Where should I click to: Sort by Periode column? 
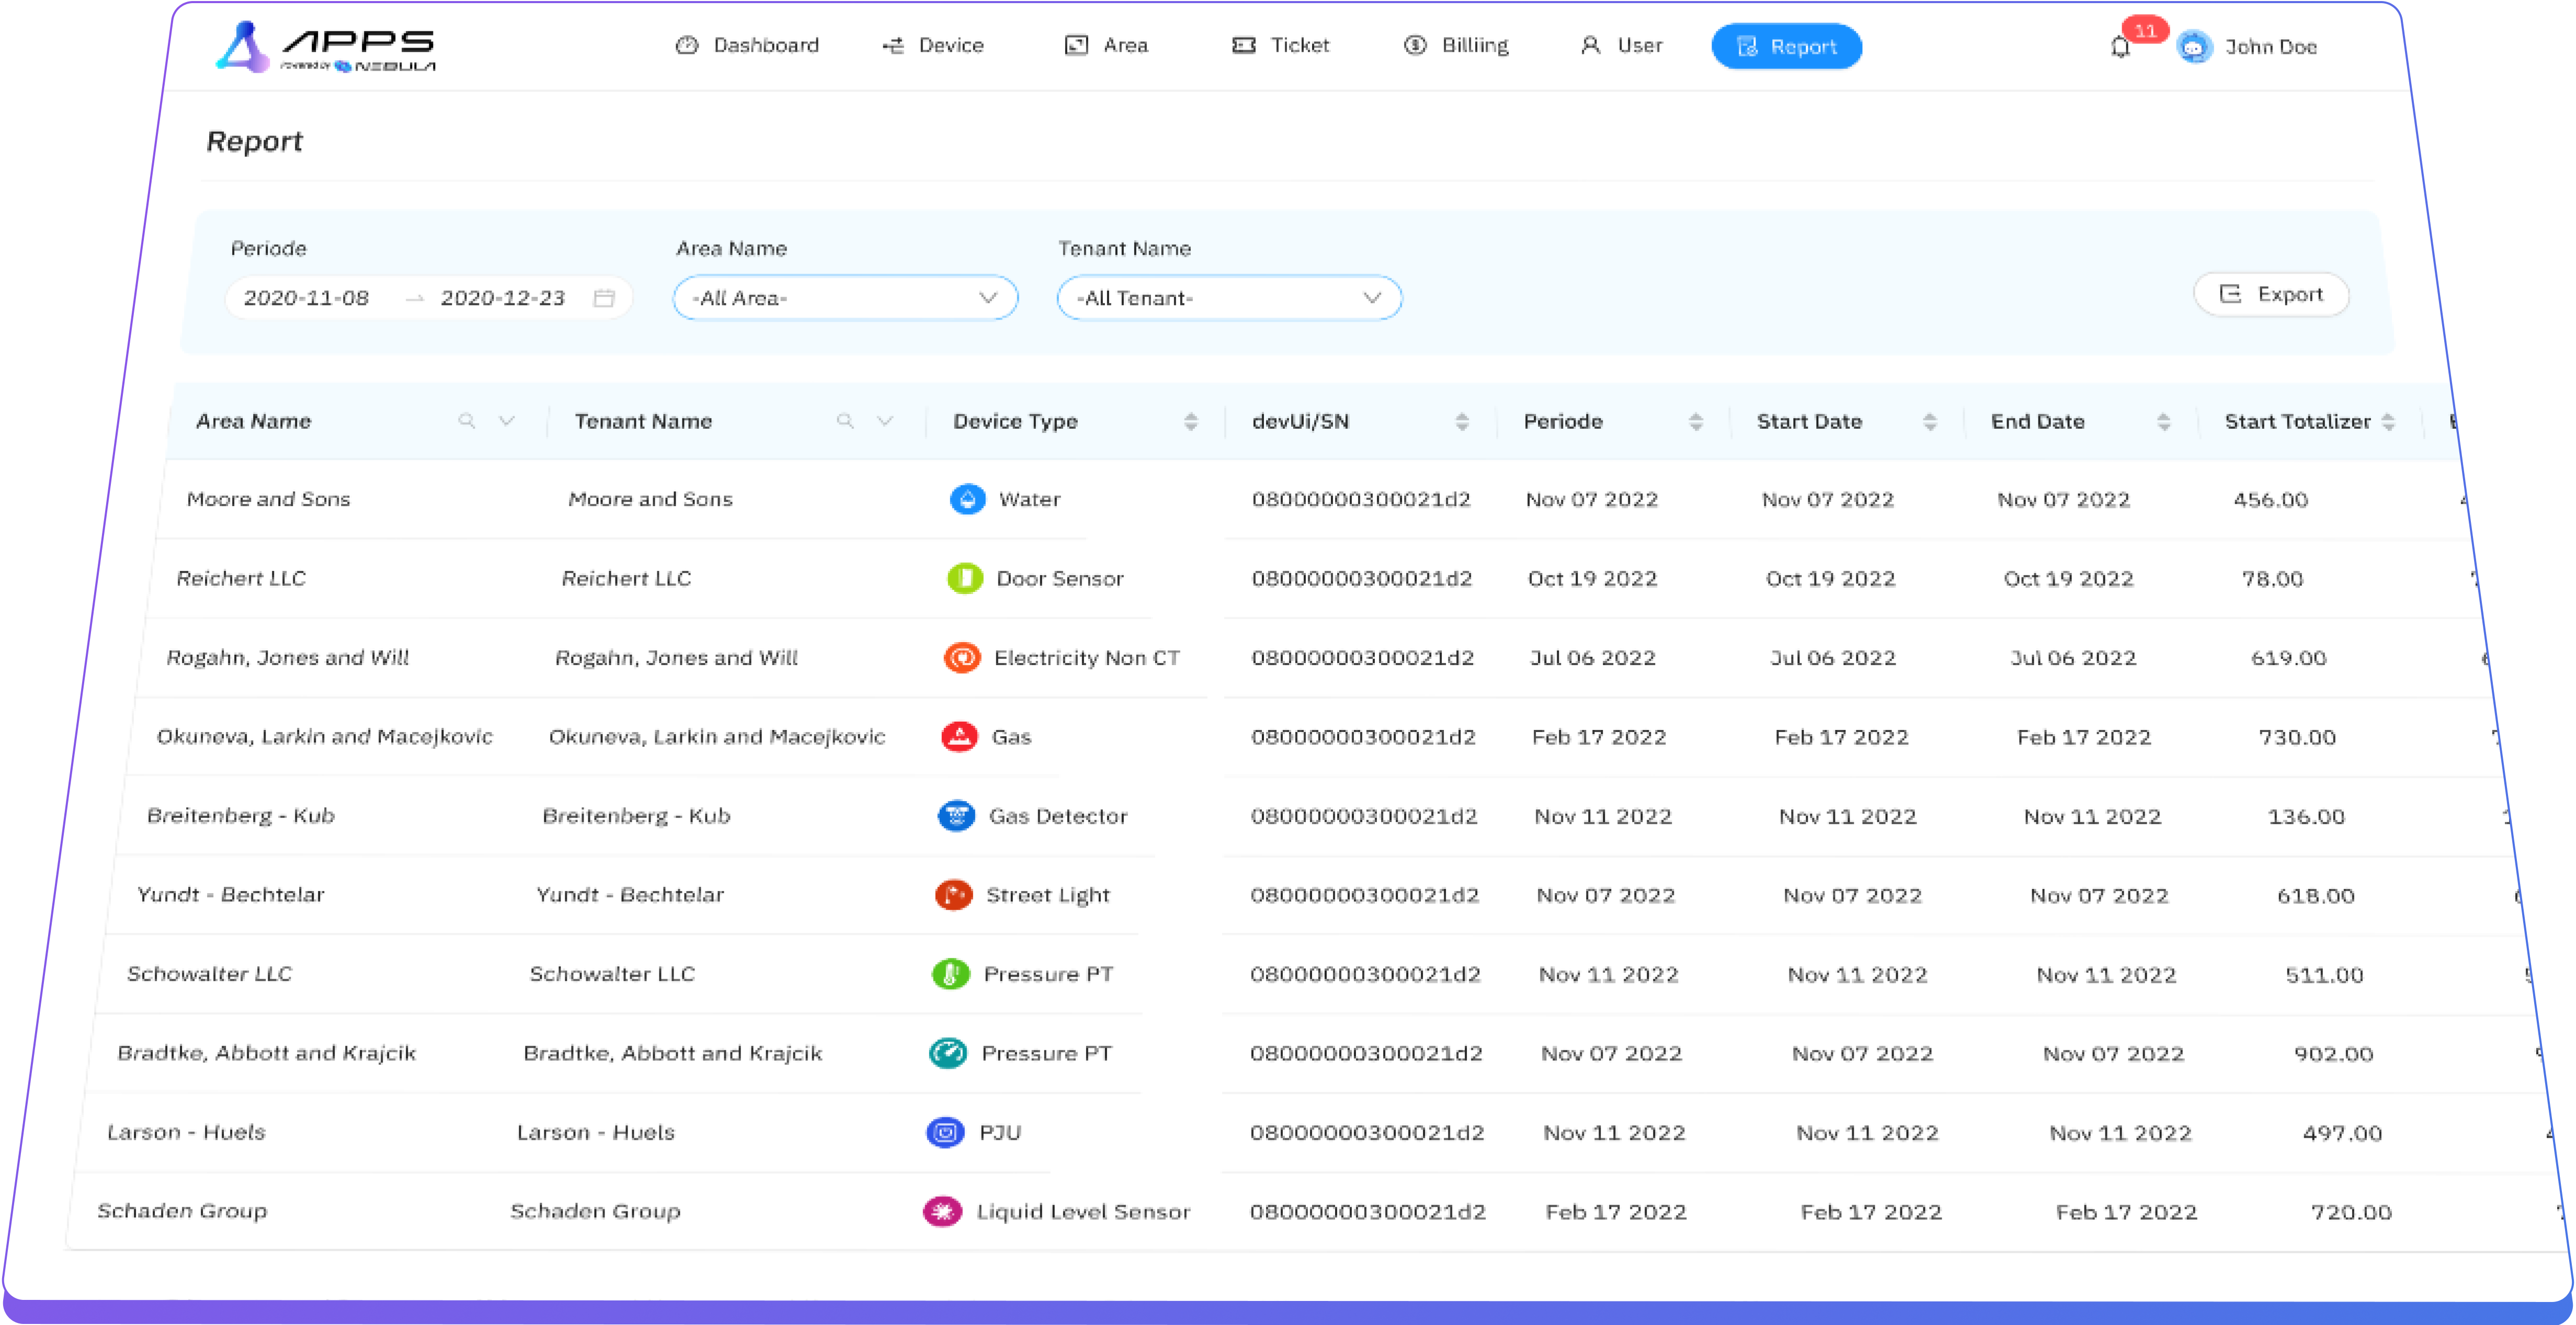[1696, 422]
